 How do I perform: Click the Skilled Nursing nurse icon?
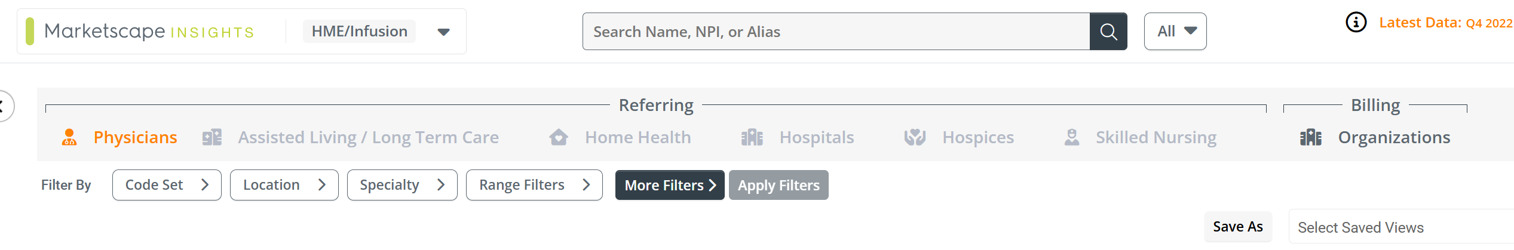1072,138
